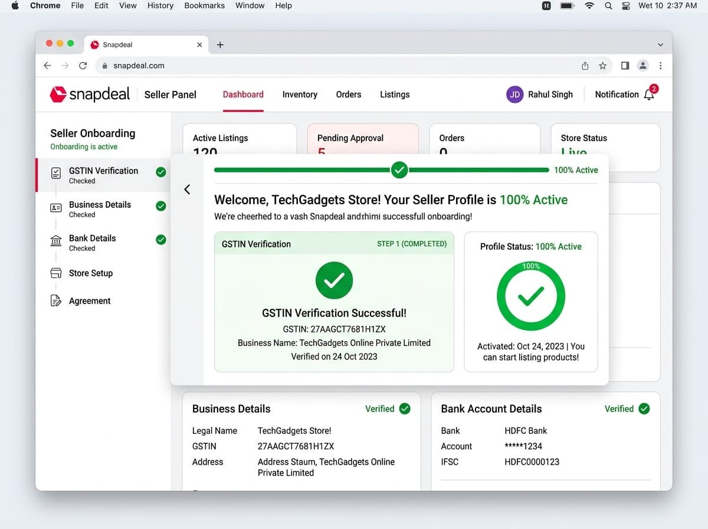
Task: Click the Orders summary card
Action: (x=484, y=139)
